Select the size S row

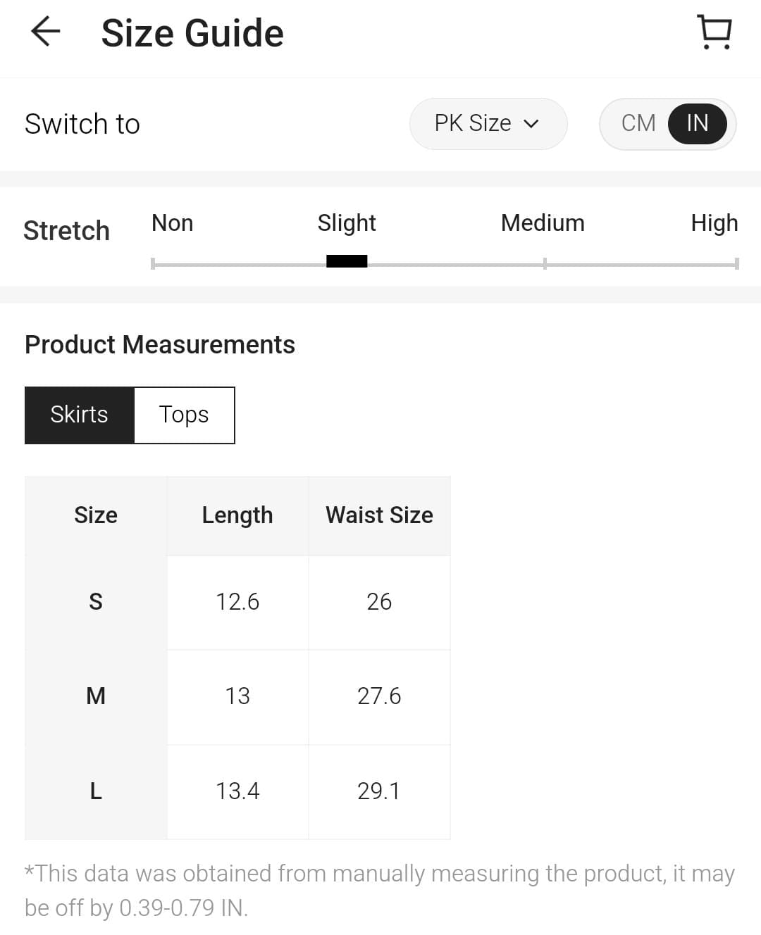(x=96, y=602)
